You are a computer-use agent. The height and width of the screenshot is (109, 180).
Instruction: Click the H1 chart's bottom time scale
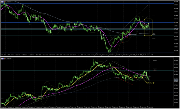[x=87, y=107]
